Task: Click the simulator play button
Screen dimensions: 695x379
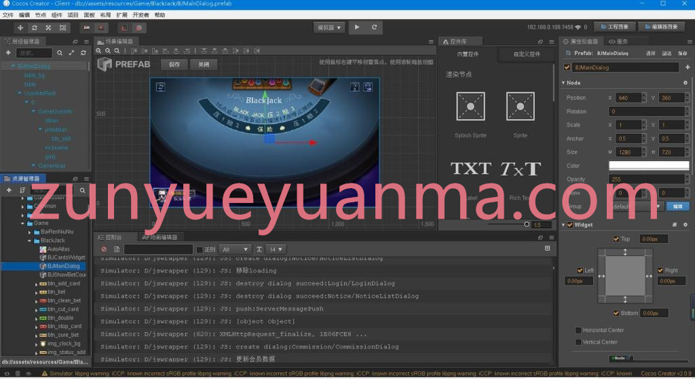Action: point(357,27)
